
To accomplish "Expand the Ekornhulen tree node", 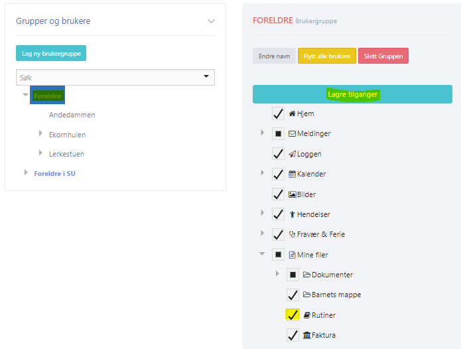I will coord(40,133).
